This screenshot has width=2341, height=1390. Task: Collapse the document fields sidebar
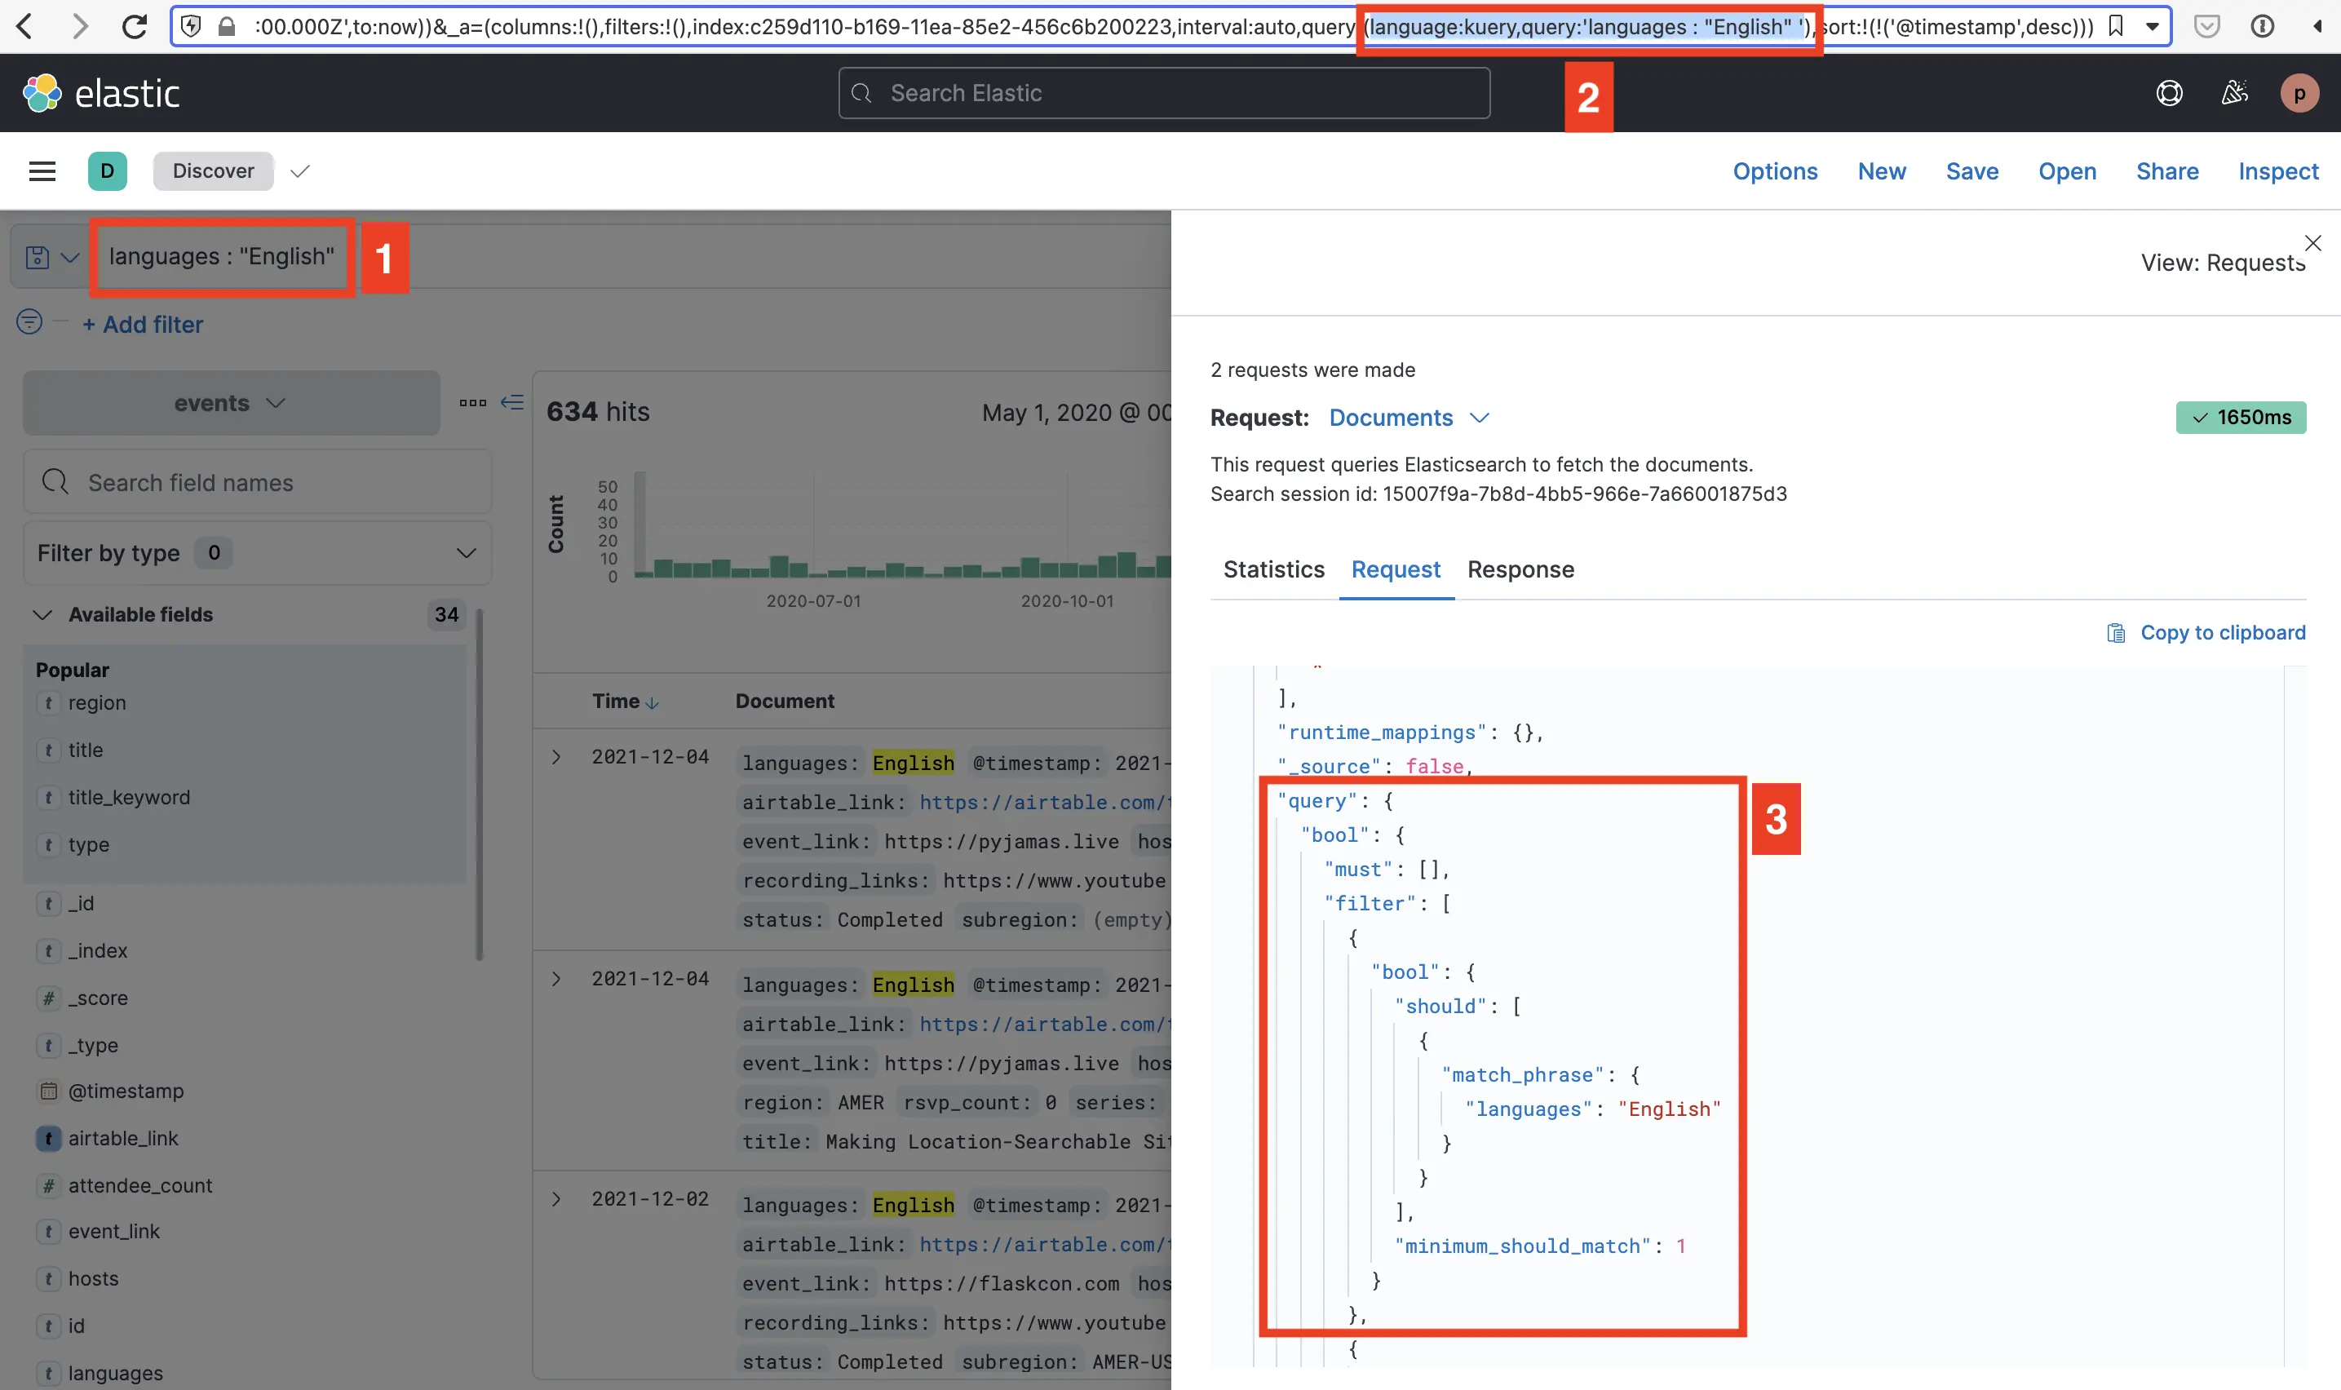(513, 402)
